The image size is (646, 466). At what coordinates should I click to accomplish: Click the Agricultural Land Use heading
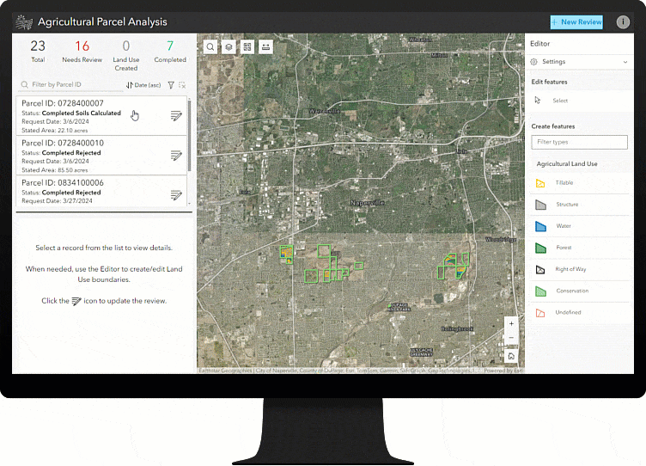point(567,163)
